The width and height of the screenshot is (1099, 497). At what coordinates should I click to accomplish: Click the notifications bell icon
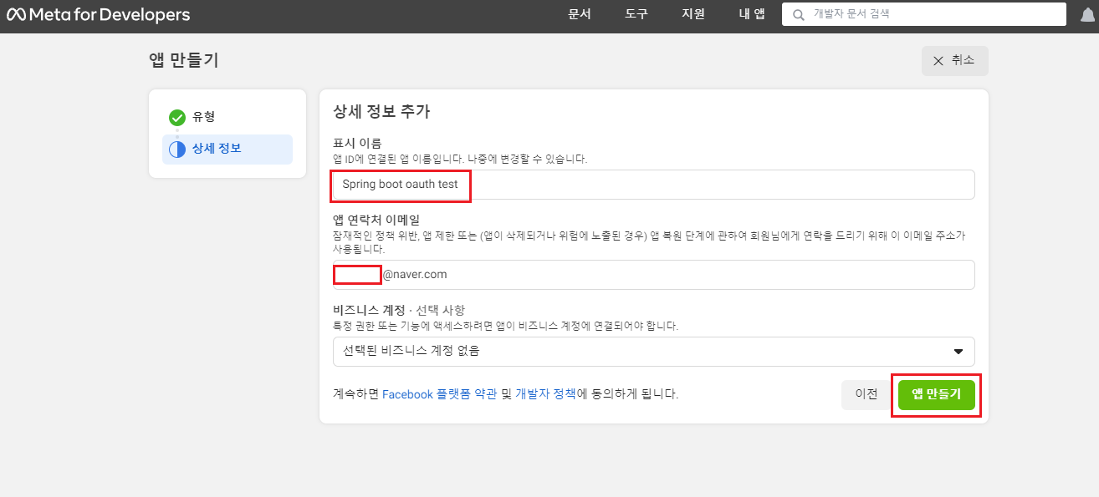coord(1087,15)
